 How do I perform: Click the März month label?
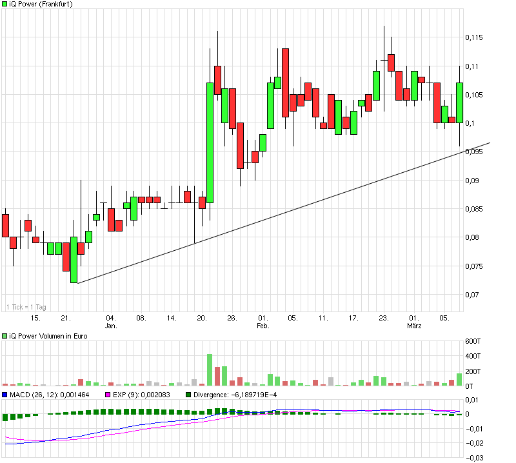click(x=414, y=326)
